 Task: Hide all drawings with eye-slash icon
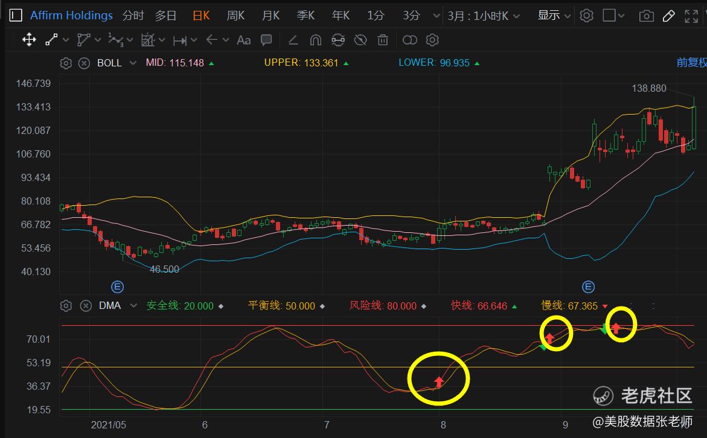pos(360,40)
